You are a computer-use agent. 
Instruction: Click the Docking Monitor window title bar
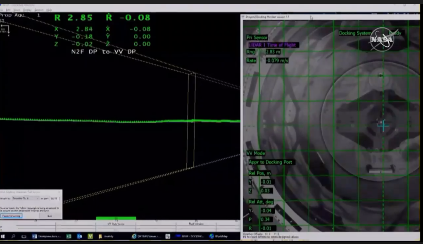[330, 17]
